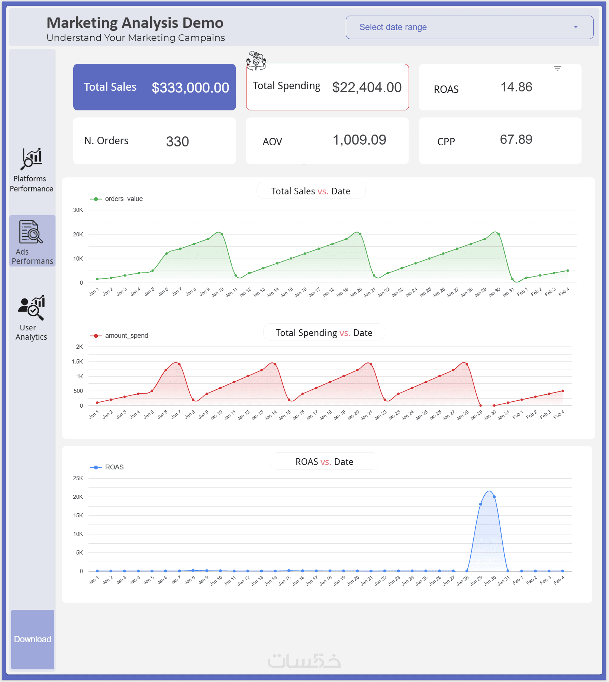Open the User Analytics icon
The image size is (609, 682).
(31, 308)
